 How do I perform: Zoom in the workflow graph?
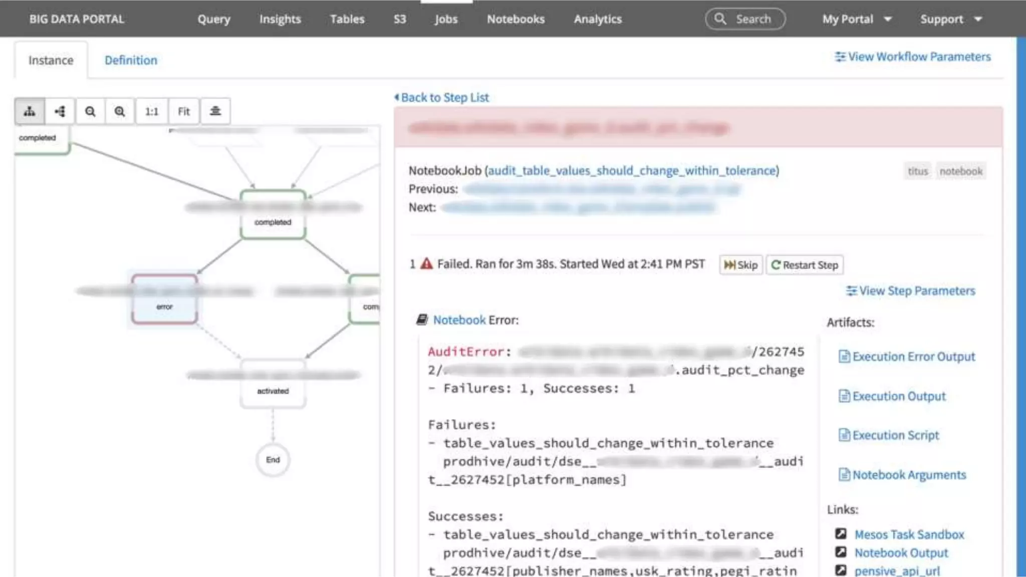(x=120, y=111)
